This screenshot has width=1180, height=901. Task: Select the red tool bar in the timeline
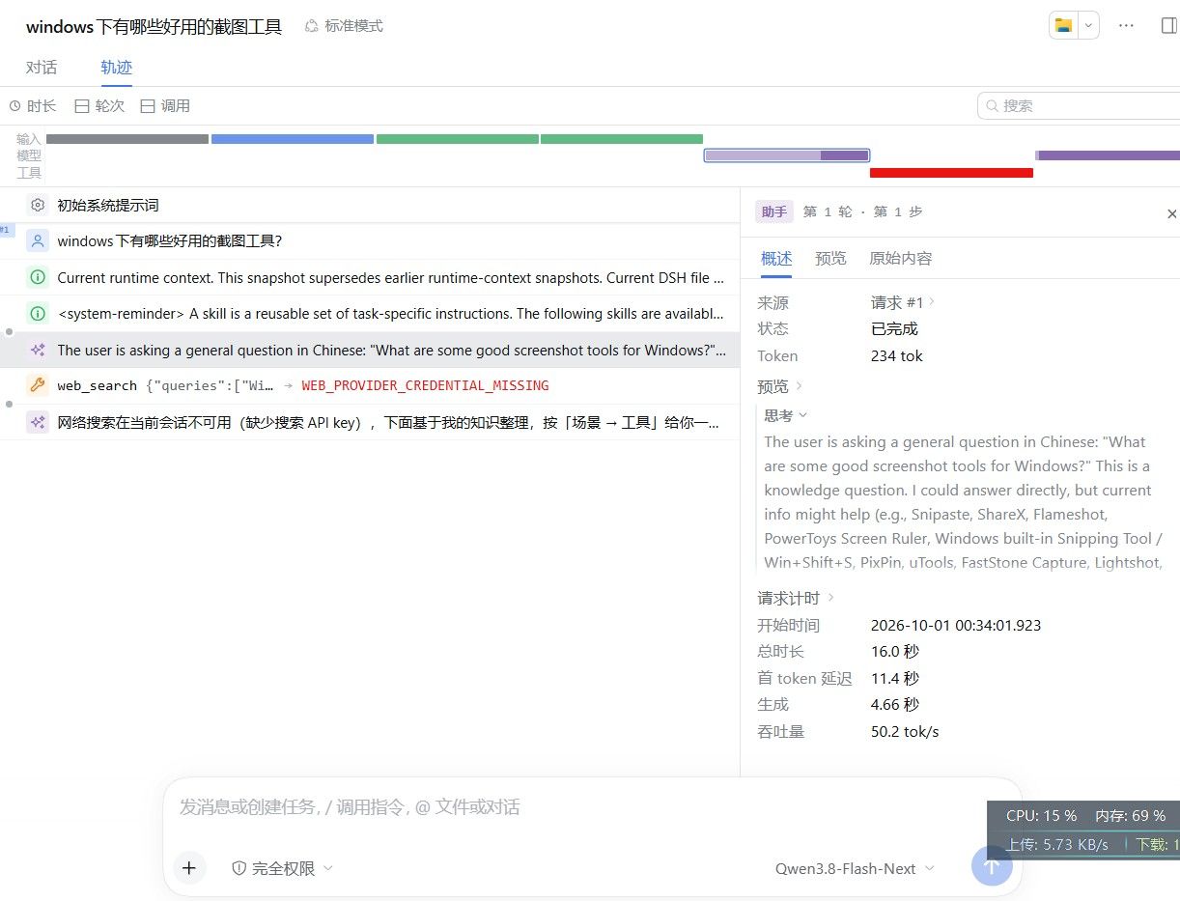951,173
